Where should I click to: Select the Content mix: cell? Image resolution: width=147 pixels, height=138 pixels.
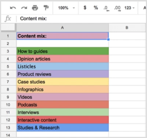pyautogui.click(x=62, y=36)
